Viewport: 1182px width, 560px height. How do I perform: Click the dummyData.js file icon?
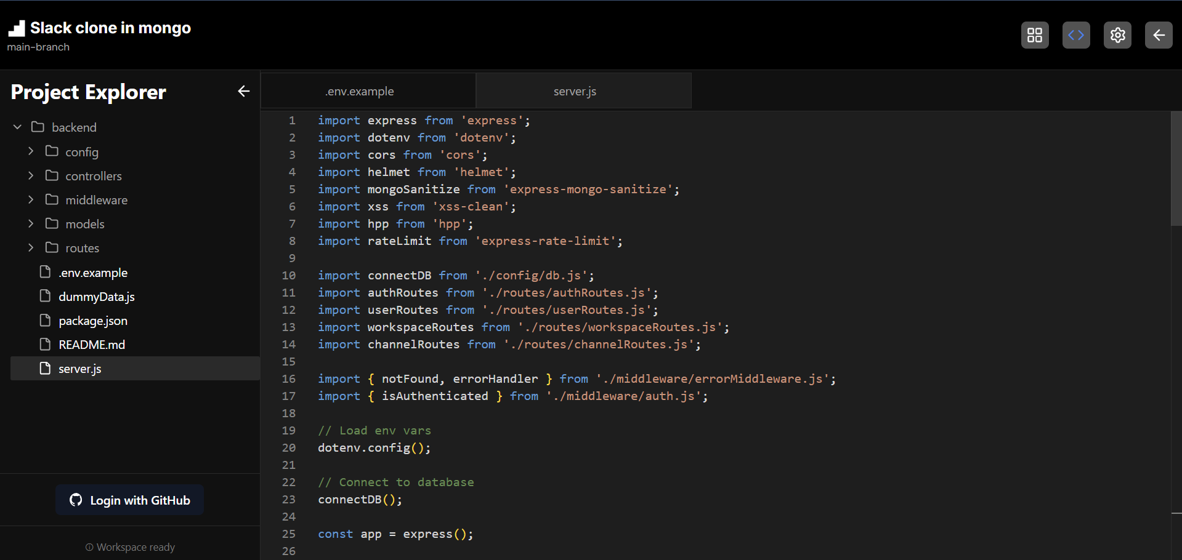tap(45, 296)
